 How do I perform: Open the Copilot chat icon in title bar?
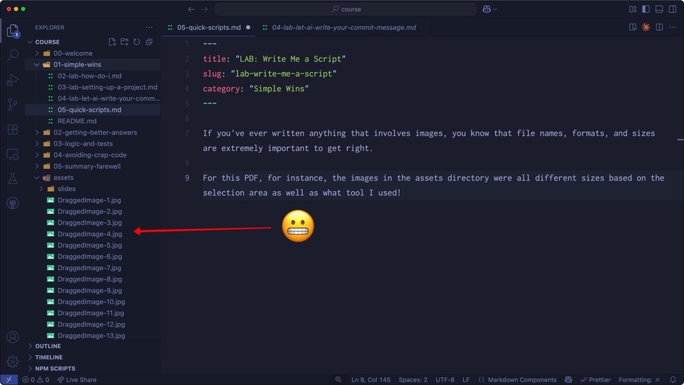(487, 9)
